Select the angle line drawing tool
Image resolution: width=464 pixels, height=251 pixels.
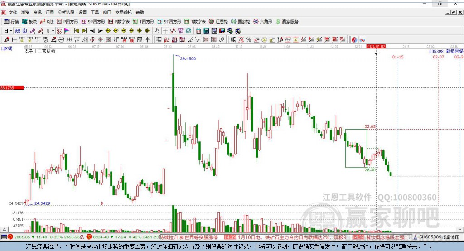click(x=190, y=40)
